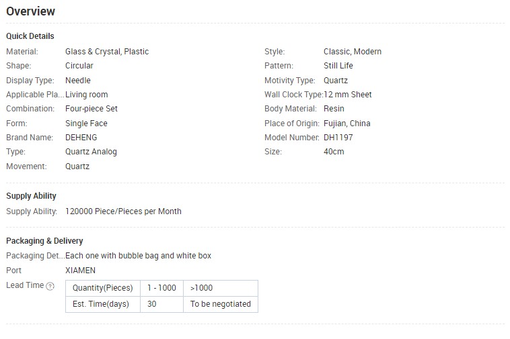Screen dimensions: 510x339
Task: Click the 120000 Piece/Pieces per Month text
Action: click(x=123, y=211)
